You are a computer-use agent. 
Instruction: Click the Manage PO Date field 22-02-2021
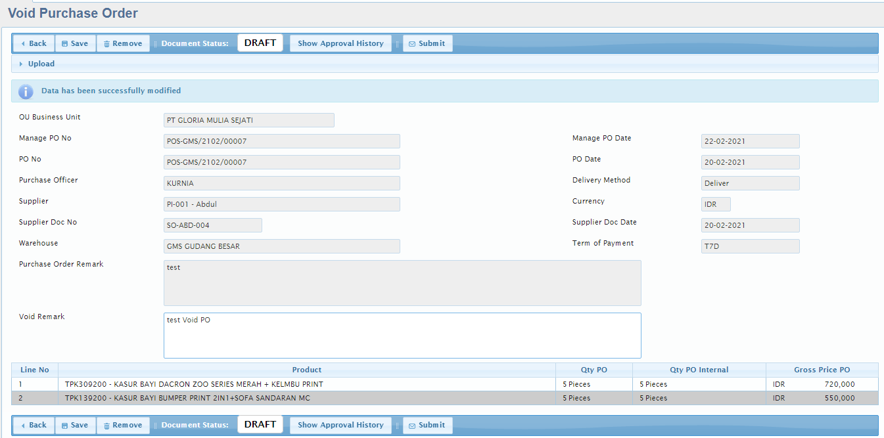(751, 141)
